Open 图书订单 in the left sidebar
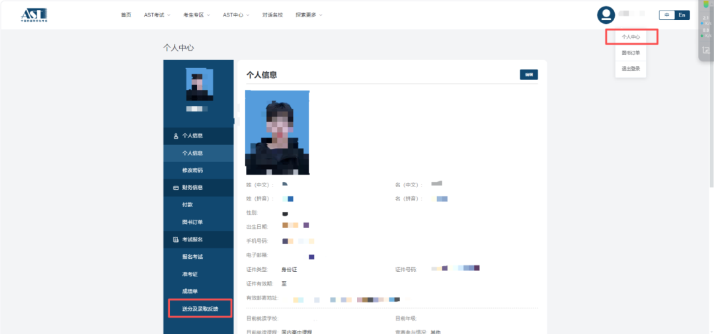This screenshot has width=714, height=334. pyautogui.click(x=198, y=222)
